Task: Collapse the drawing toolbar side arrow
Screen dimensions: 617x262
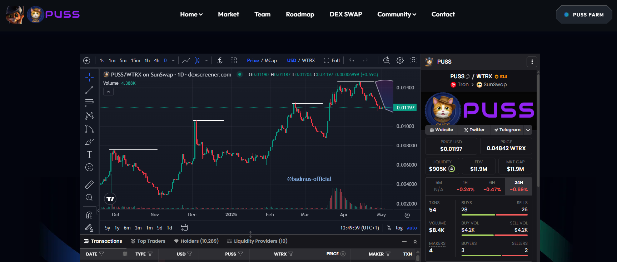Action: click(x=98, y=210)
